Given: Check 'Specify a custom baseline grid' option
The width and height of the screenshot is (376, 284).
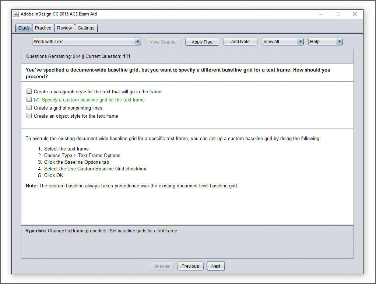Looking at the screenshot, I should pos(29,99).
